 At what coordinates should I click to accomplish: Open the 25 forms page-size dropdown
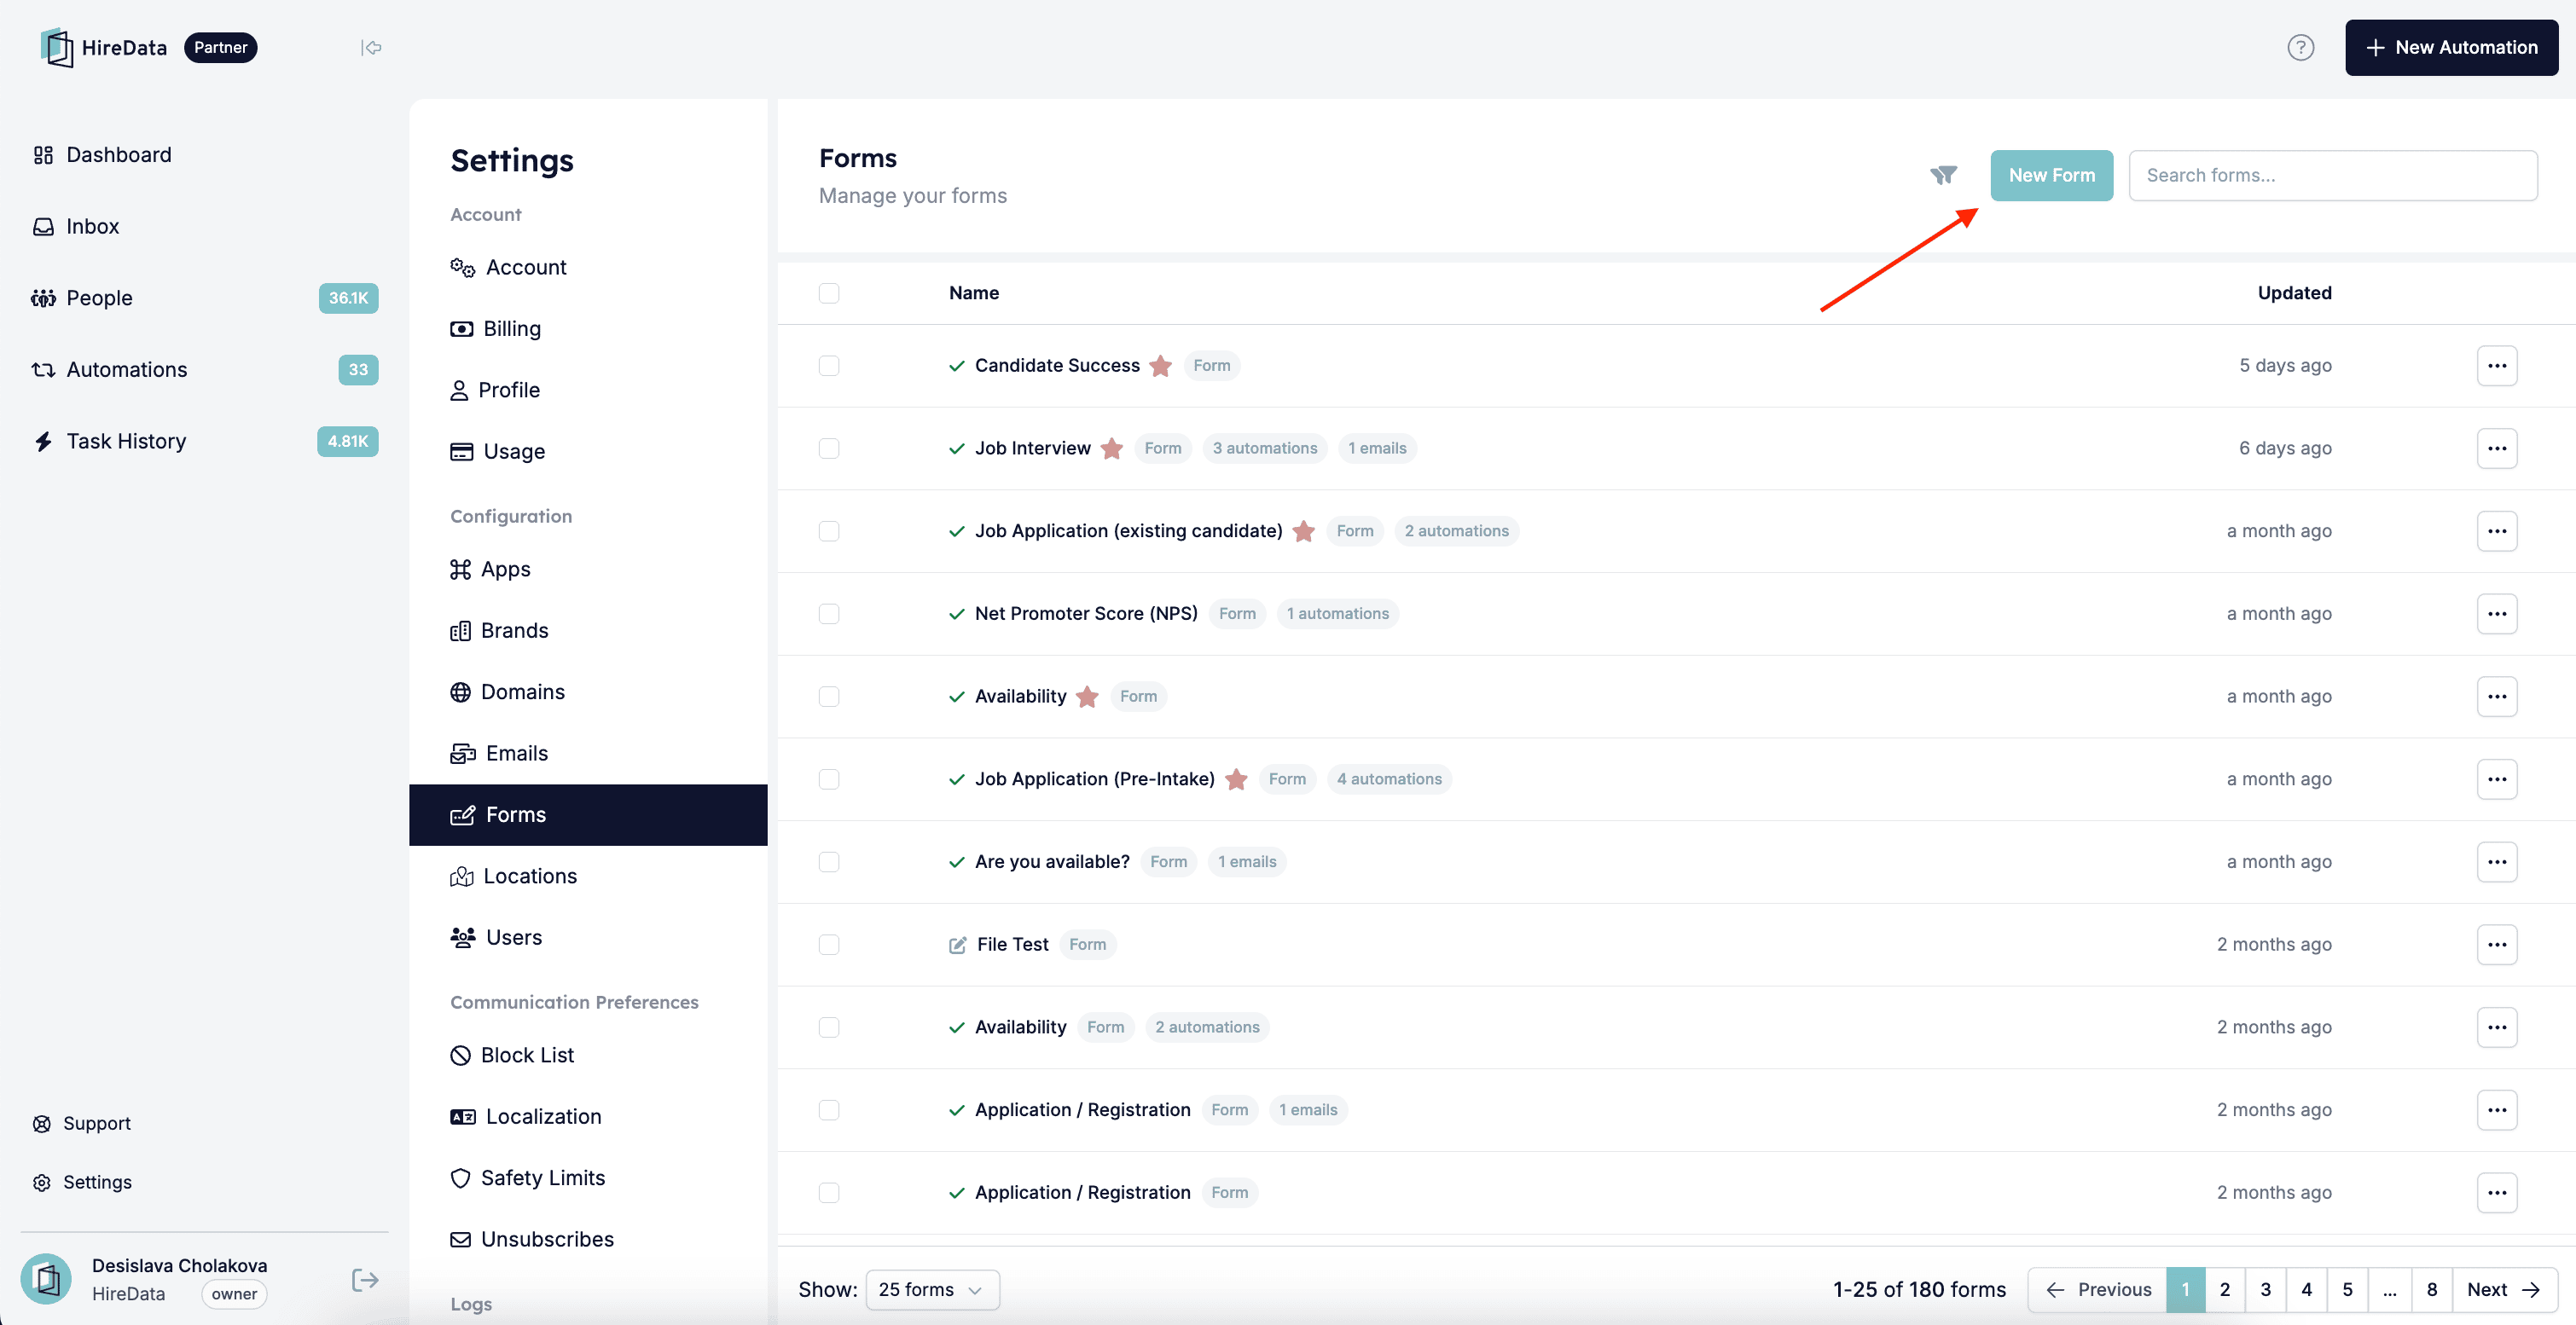tap(932, 1289)
